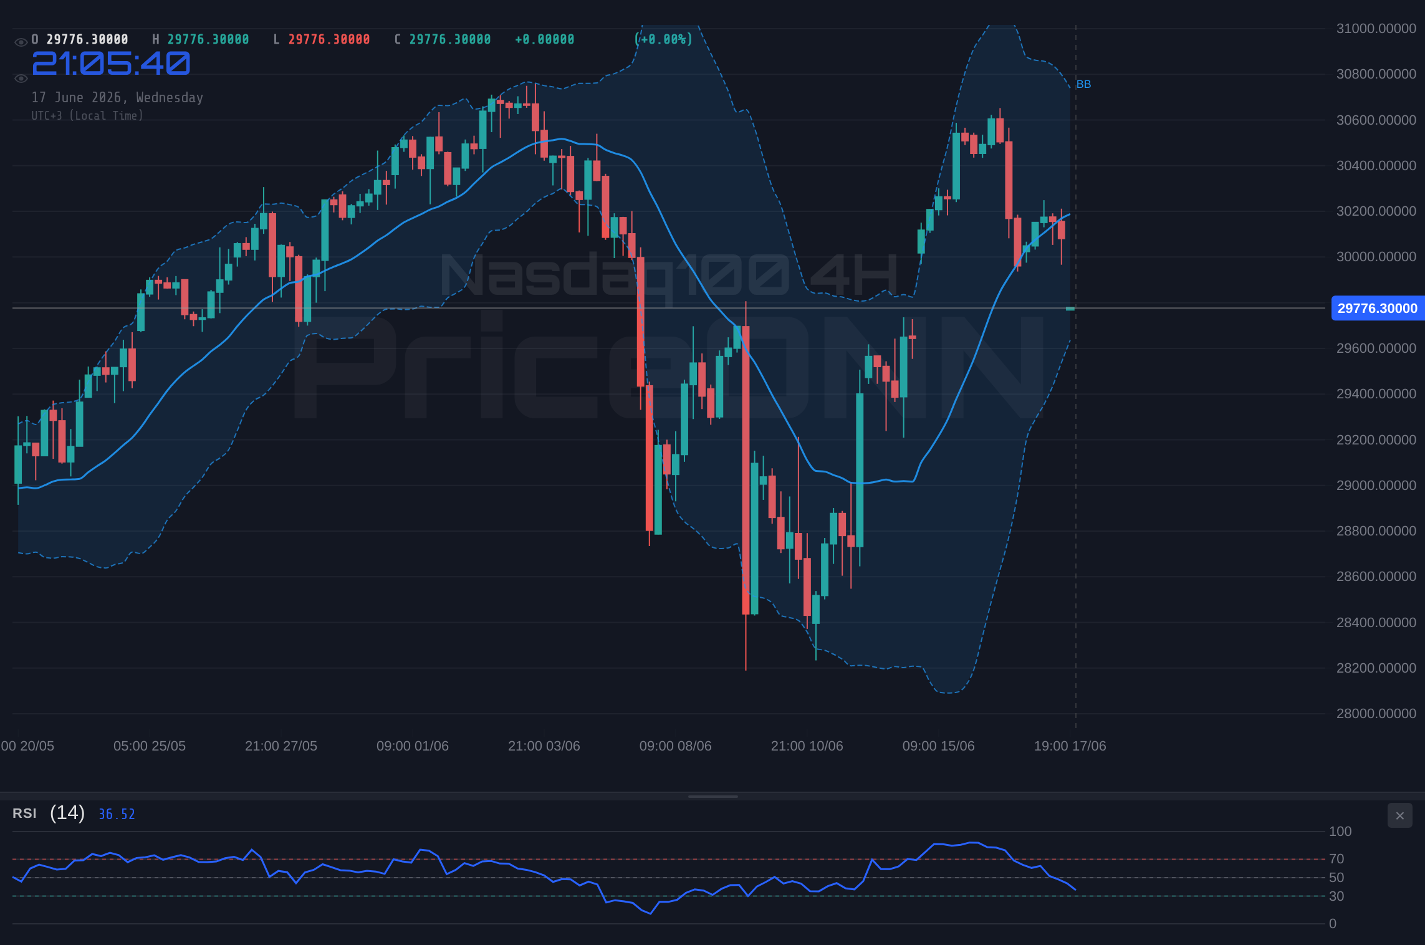Screen dimensions: 1425x945
Task: Click the RSI (14) indicator title
Action: click(x=49, y=813)
